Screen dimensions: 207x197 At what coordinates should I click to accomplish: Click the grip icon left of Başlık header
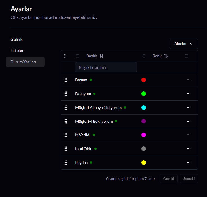pos(77,56)
